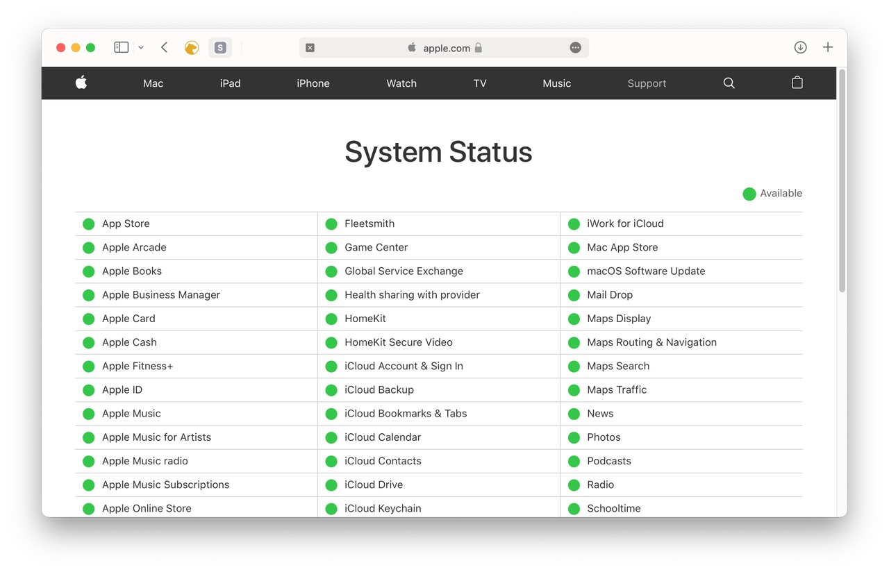Select the iCloud Keychain entry
Image resolution: width=889 pixels, height=572 pixels.
coord(383,508)
